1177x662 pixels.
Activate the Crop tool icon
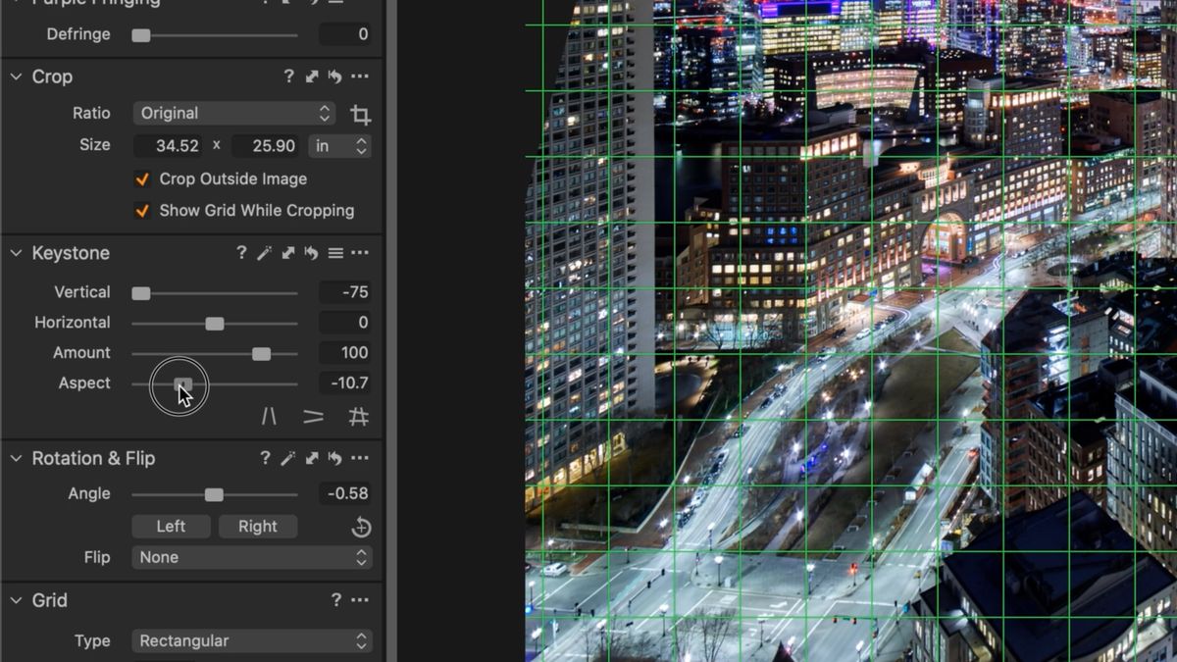click(360, 114)
